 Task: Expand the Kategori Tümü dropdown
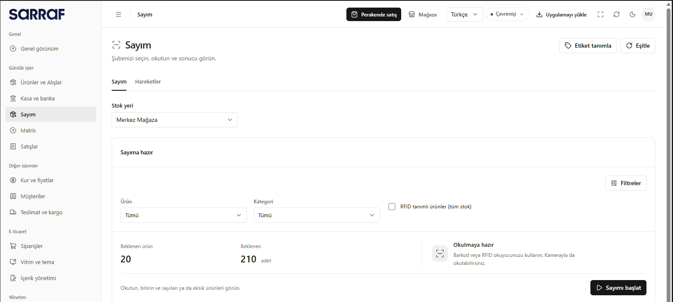pyautogui.click(x=316, y=215)
